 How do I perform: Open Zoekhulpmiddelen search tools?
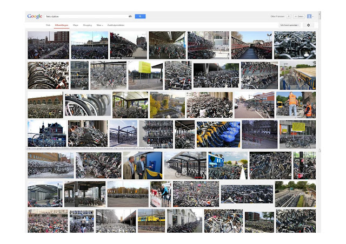coord(116,25)
